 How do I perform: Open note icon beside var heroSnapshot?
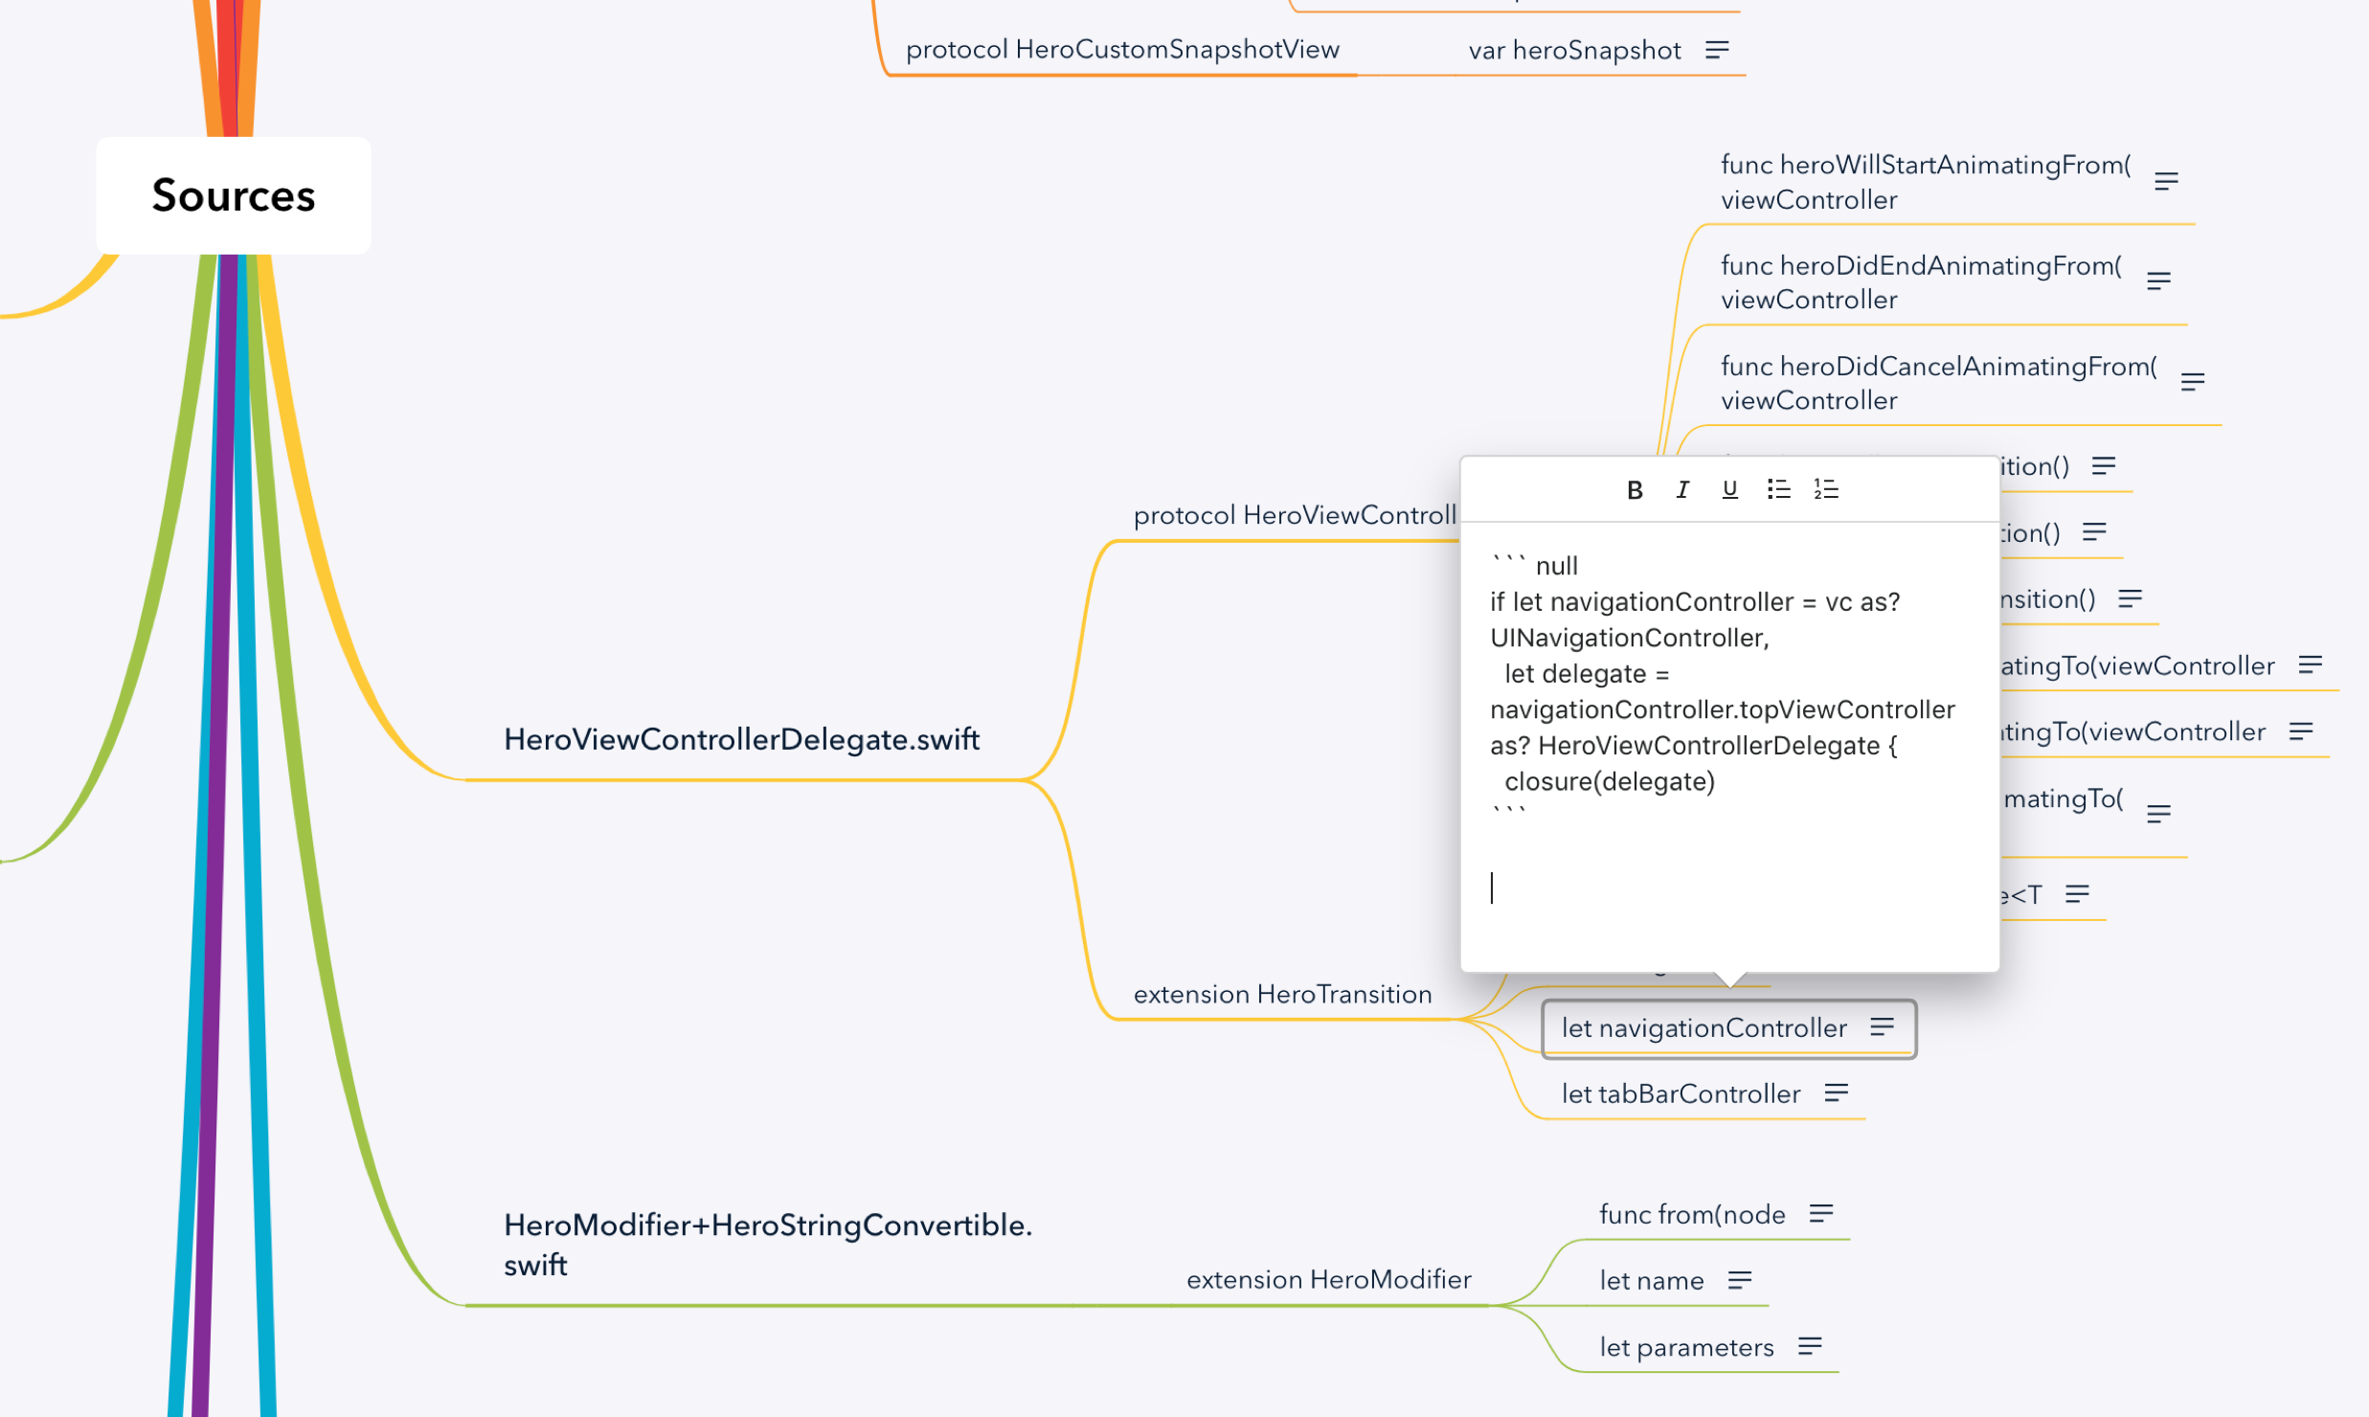[1717, 50]
